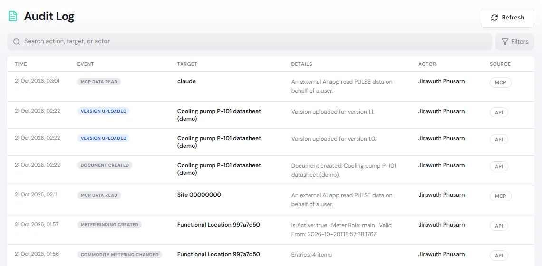This screenshot has height=266, width=542.
Task: Click API tag in the version 1.1 row
Action: click(499, 113)
